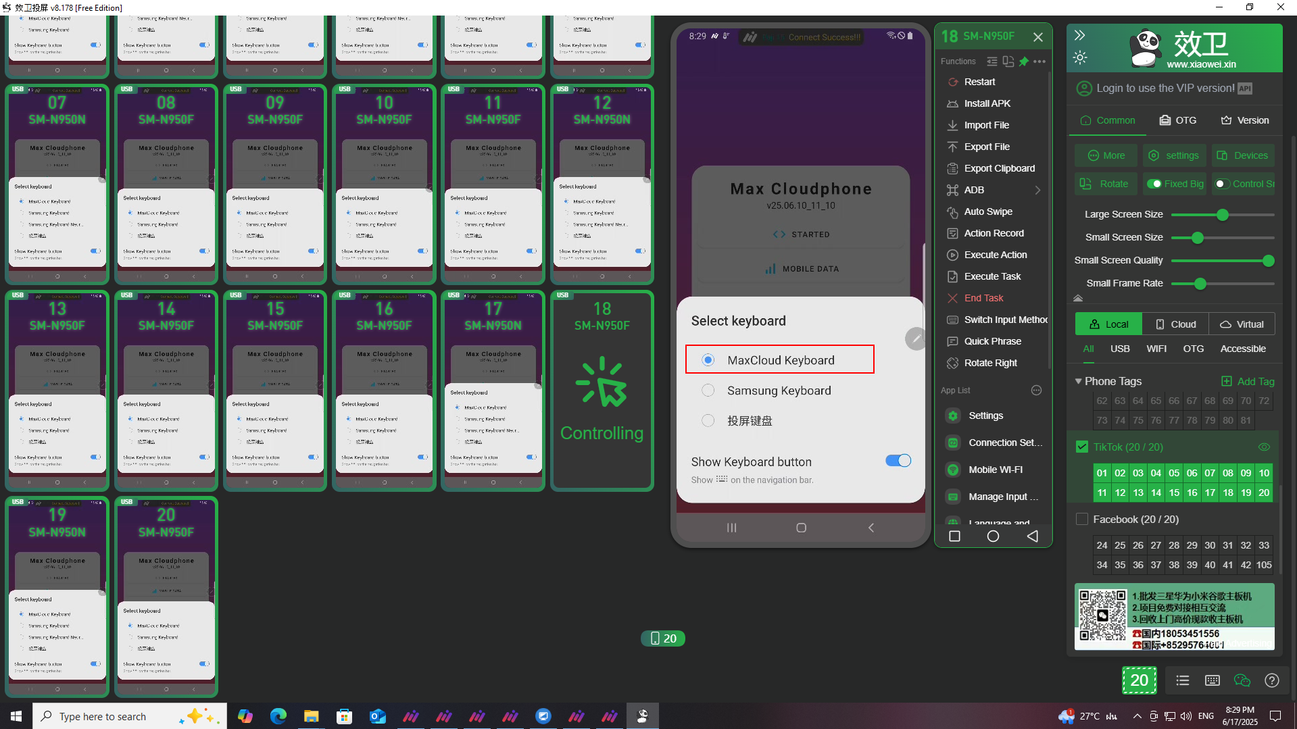
Task: Switch to Version tab
Action: click(x=1245, y=120)
